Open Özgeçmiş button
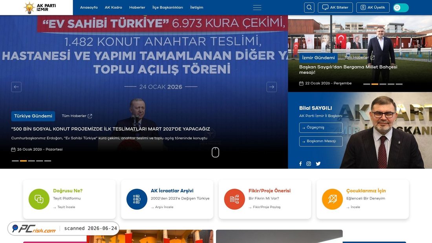Image resolution: width=432 pixels, height=243 pixels. [321, 128]
